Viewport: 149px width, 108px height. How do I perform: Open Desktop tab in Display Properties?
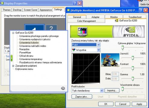(x=17, y=10)
